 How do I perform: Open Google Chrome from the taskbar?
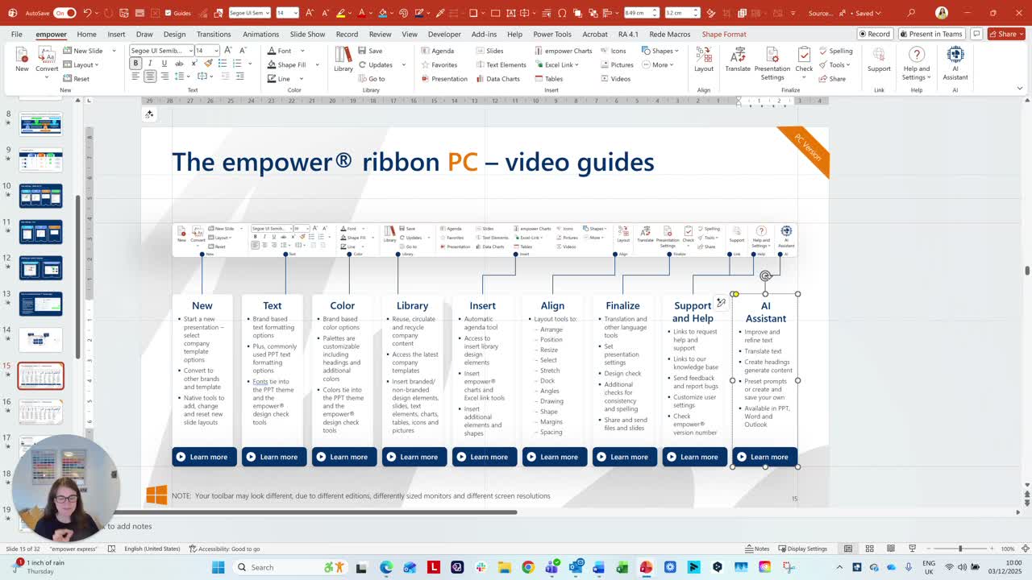pyautogui.click(x=528, y=567)
